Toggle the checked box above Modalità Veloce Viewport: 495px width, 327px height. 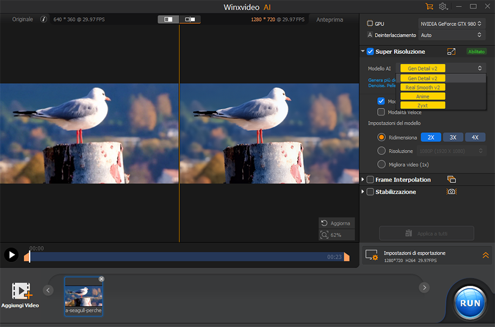tap(381, 101)
